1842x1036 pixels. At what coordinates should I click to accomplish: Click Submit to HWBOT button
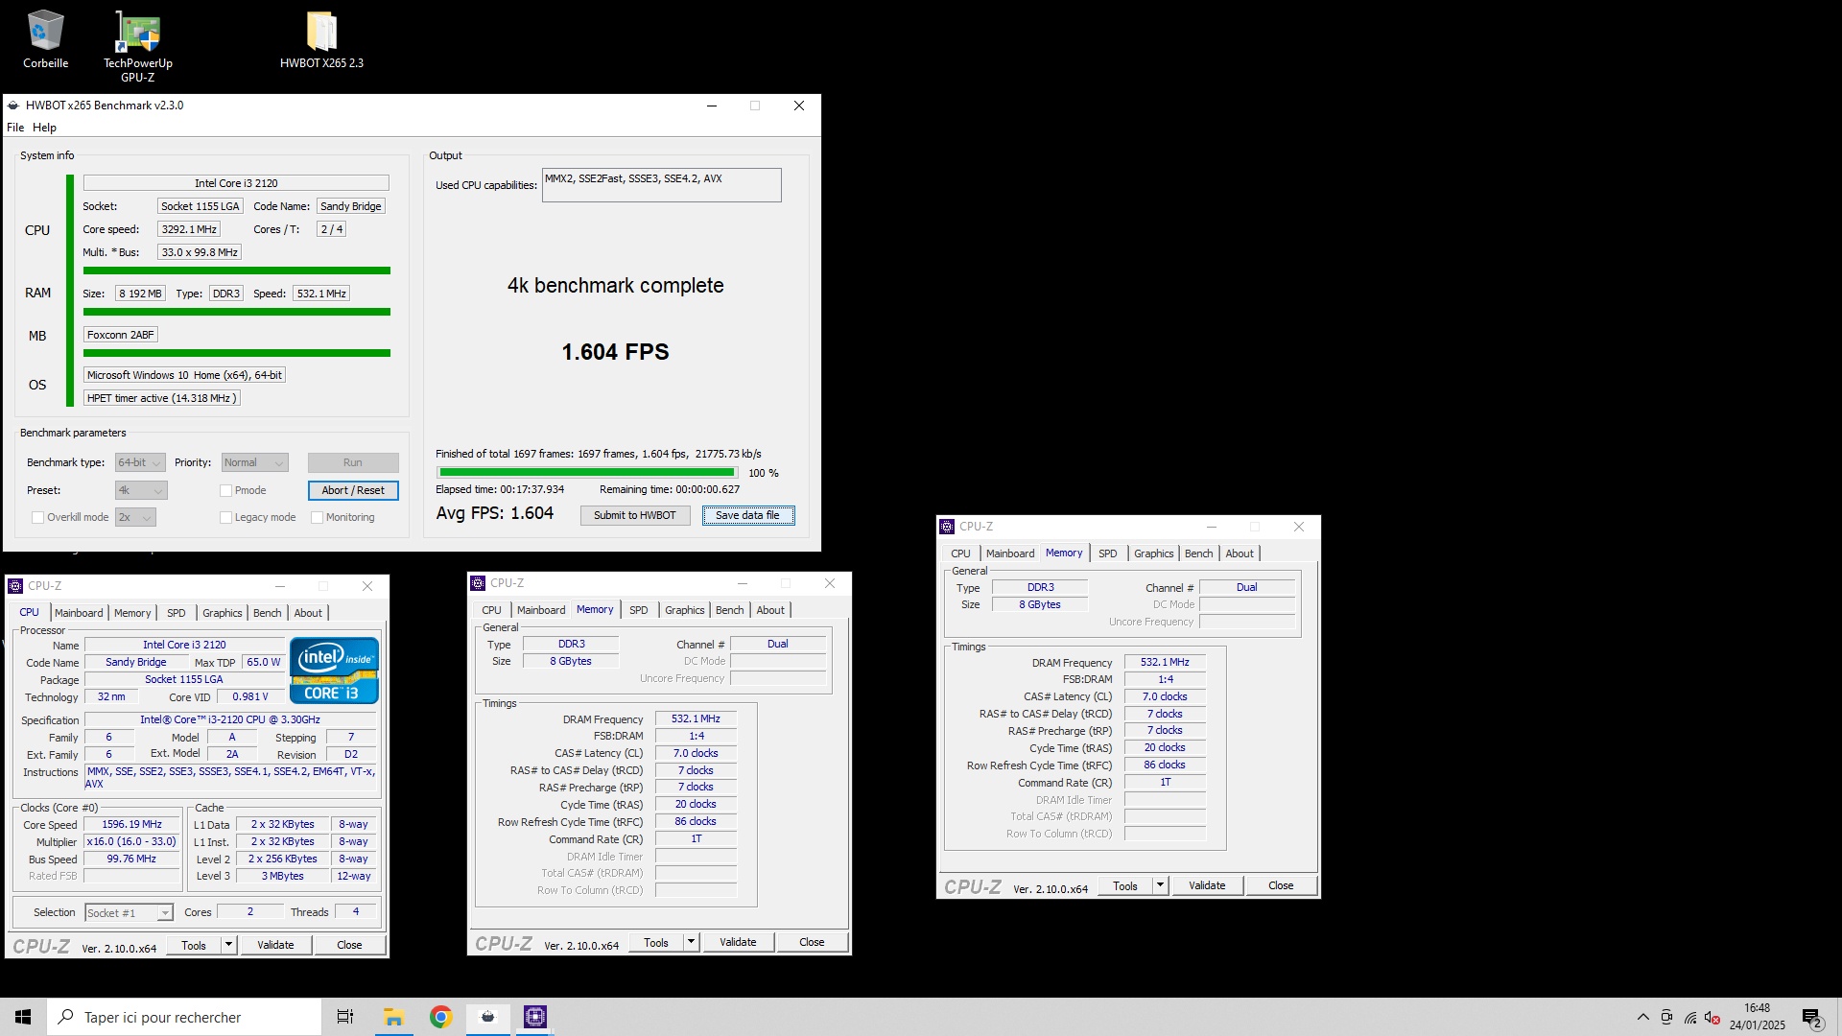(x=635, y=516)
